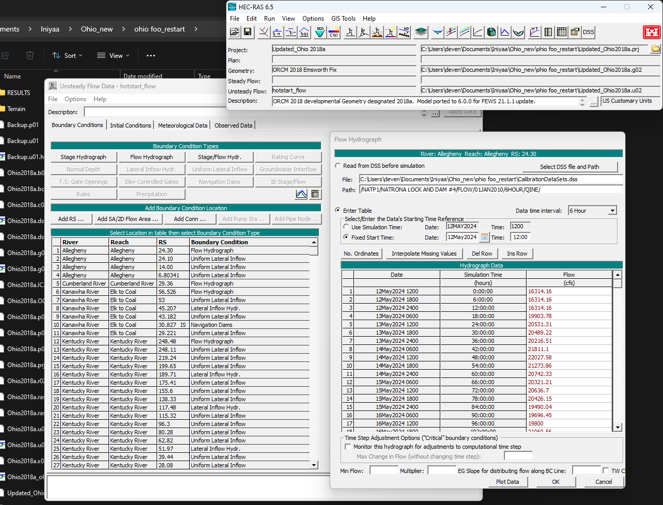
Task: Click Interpolate Missing Values button
Action: (x=424, y=254)
